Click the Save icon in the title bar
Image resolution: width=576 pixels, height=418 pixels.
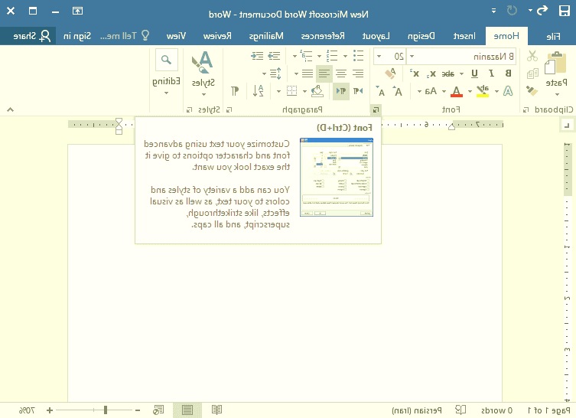coord(564,11)
